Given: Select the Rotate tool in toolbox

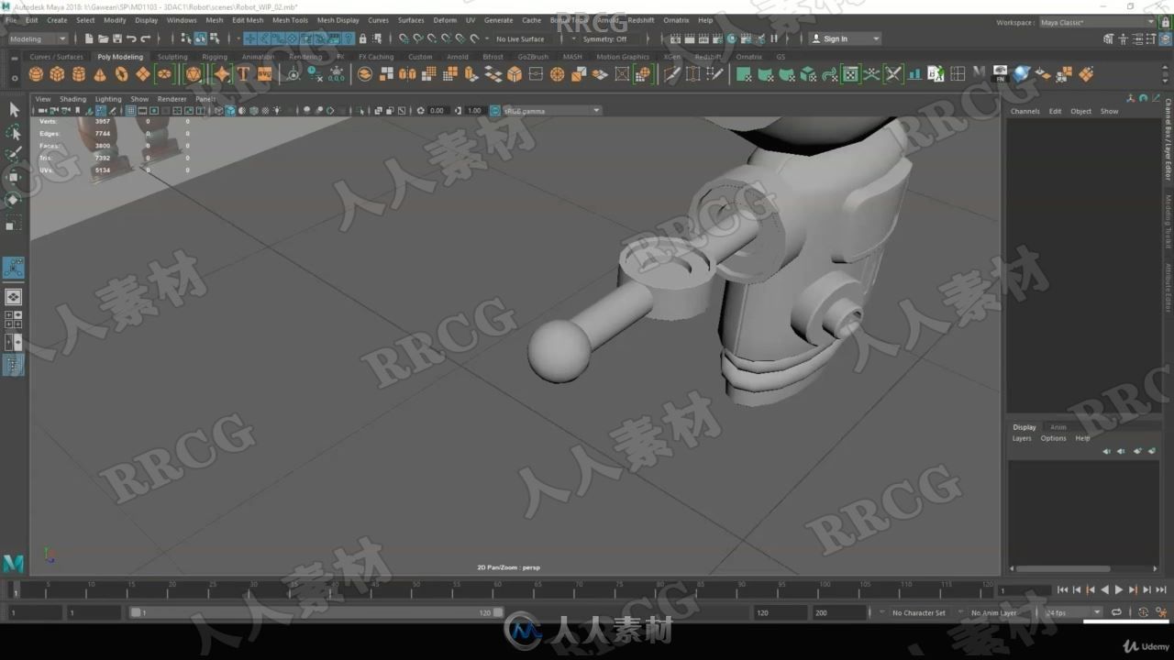Looking at the screenshot, I should (x=14, y=200).
